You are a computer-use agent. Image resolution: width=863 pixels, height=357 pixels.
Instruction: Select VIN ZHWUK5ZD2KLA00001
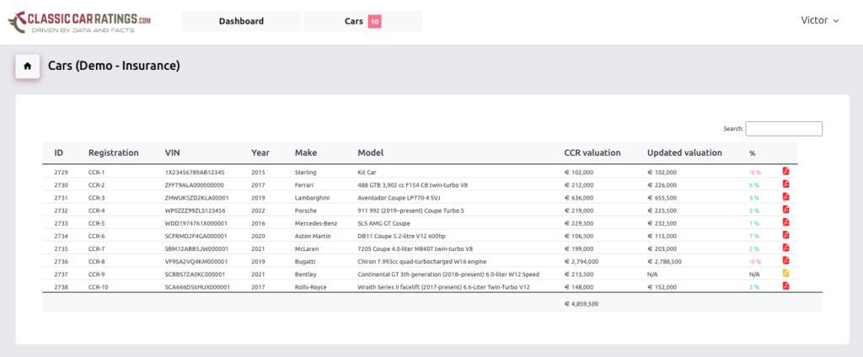197,198
